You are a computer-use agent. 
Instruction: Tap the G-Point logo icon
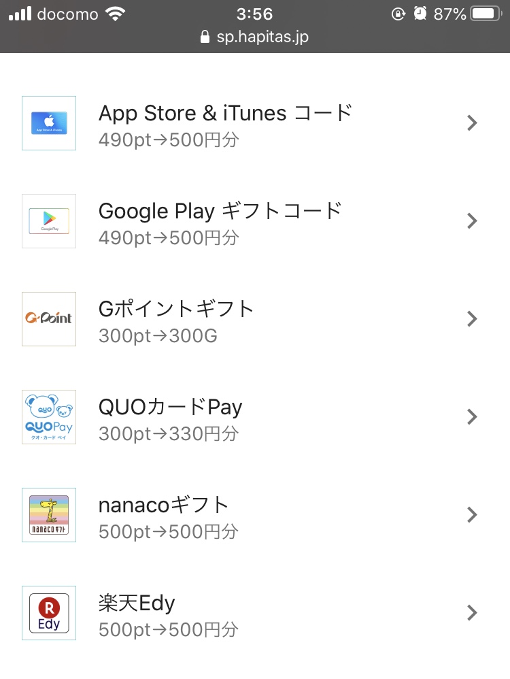49,318
